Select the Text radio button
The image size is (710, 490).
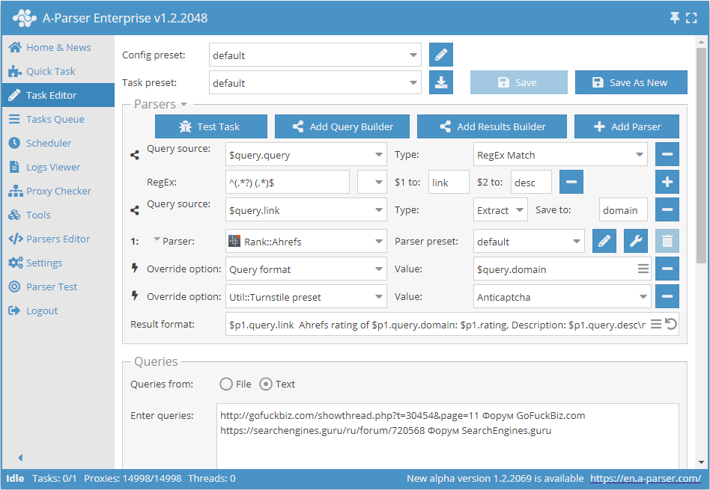(x=265, y=384)
